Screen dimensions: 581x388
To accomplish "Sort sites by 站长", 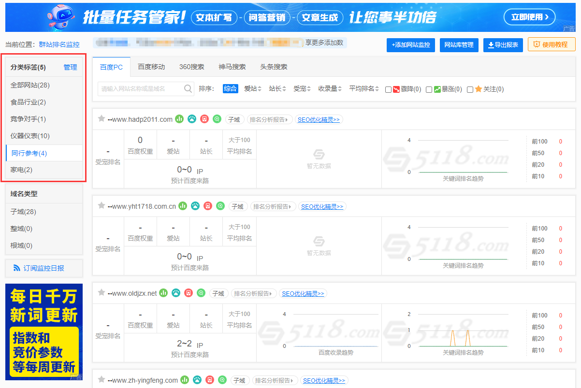I will point(277,89).
